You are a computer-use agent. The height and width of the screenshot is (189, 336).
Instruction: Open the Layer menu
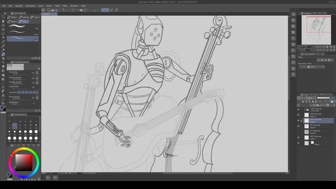point(40,6)
